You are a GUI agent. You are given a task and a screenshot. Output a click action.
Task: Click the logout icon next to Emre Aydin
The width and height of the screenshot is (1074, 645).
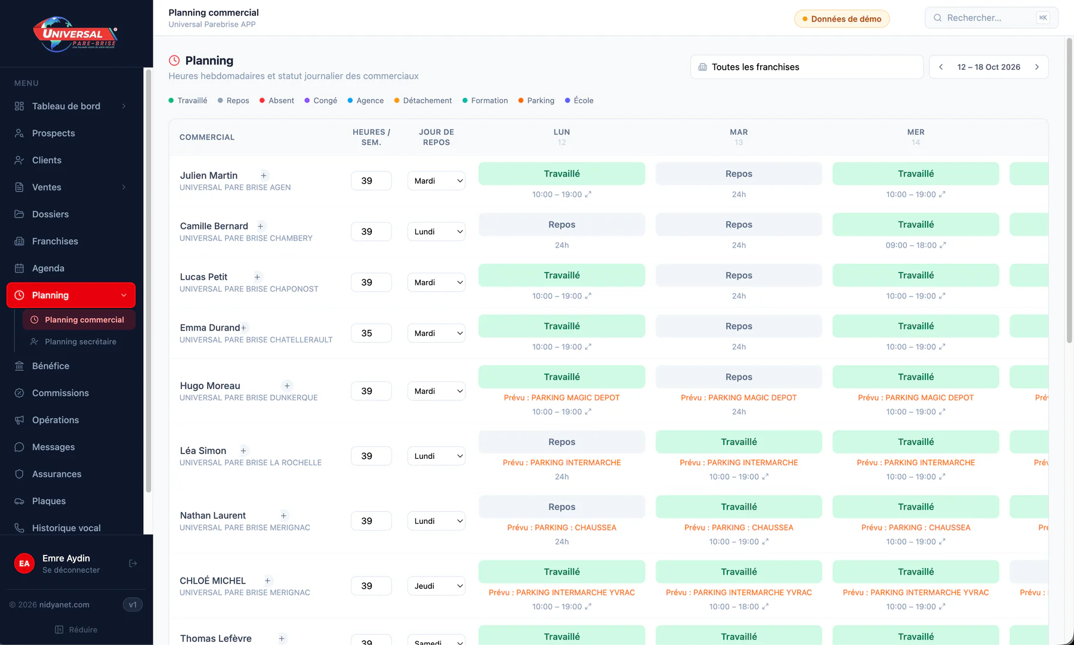click(x=133, y=563)
